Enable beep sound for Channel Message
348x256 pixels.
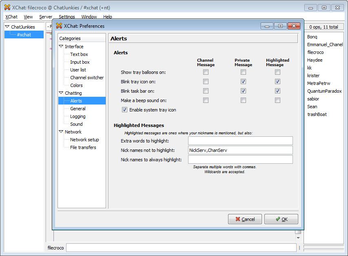coord(206,100)
